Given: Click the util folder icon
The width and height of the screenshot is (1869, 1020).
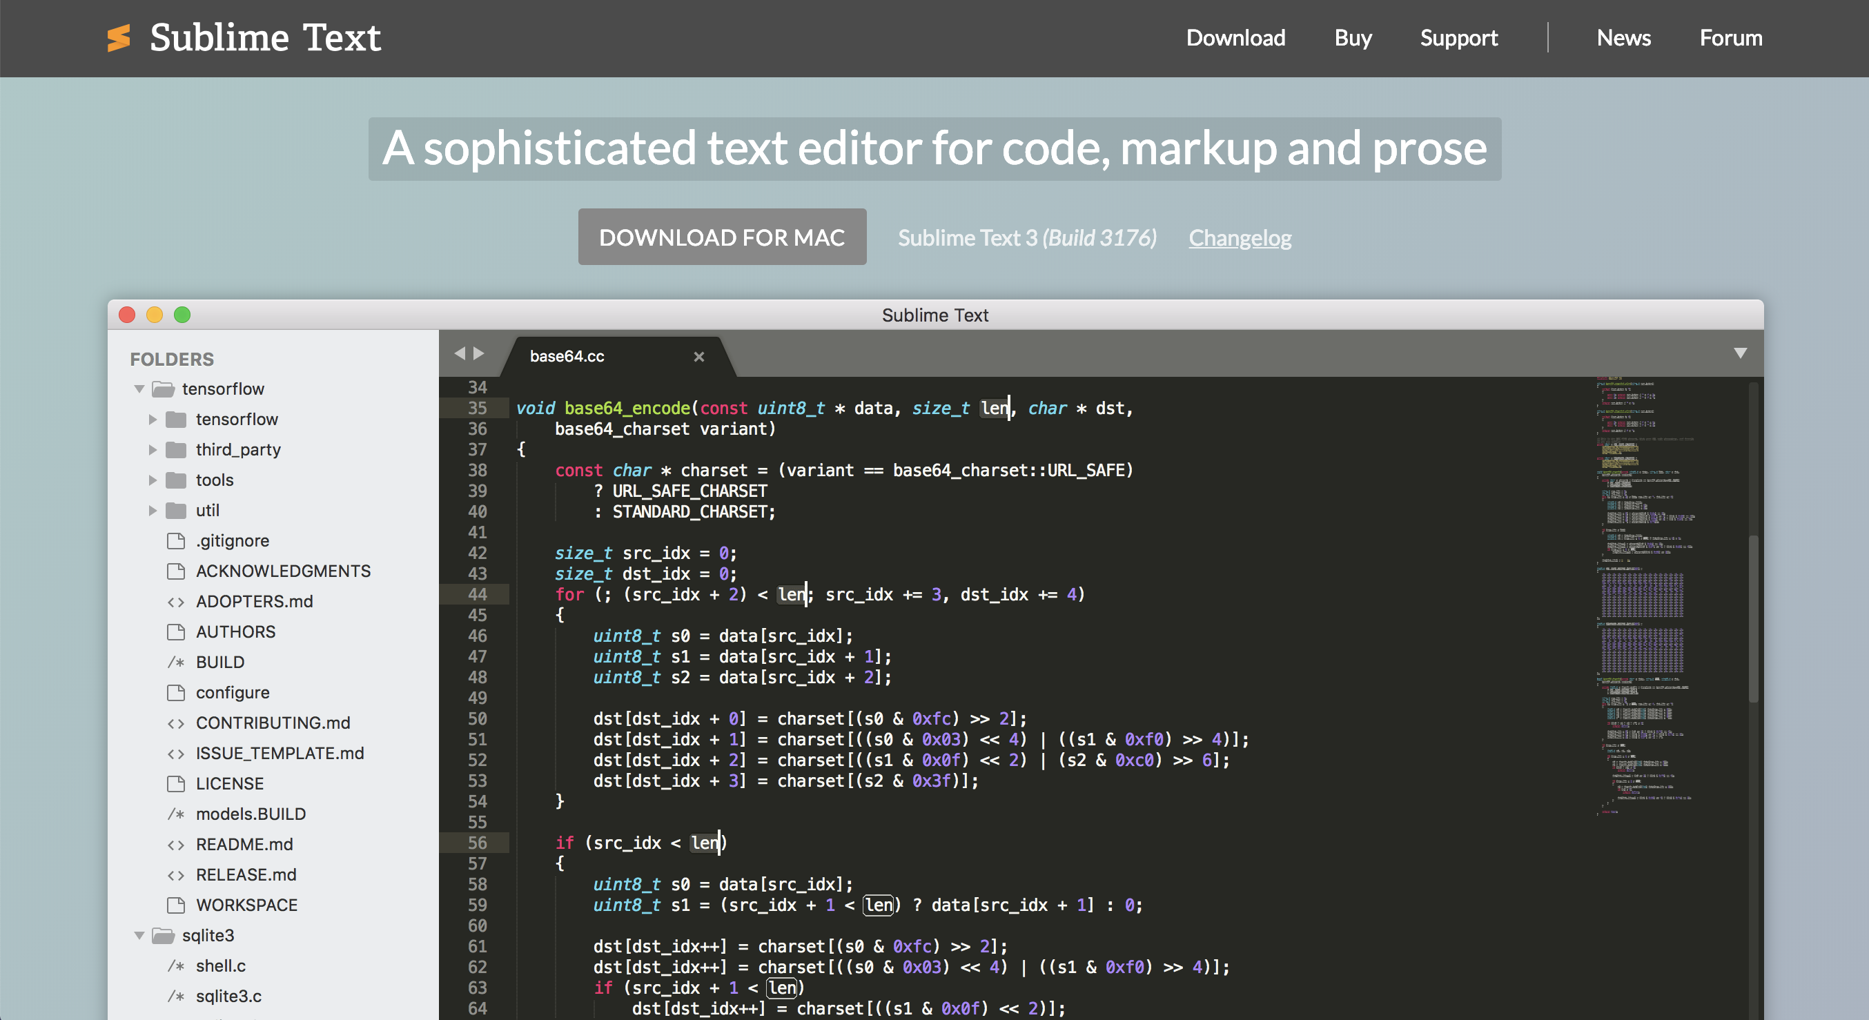Looking at the screenshot, I should [x=175, y=511].
